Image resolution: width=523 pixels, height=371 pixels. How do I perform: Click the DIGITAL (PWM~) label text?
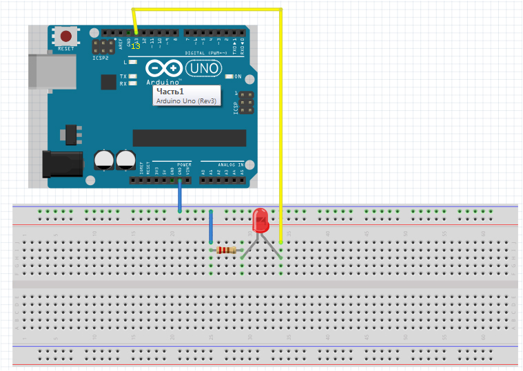pos(206,53)
